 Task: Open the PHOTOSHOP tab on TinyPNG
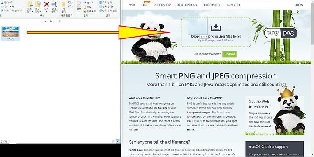click(x=162, y=5)
